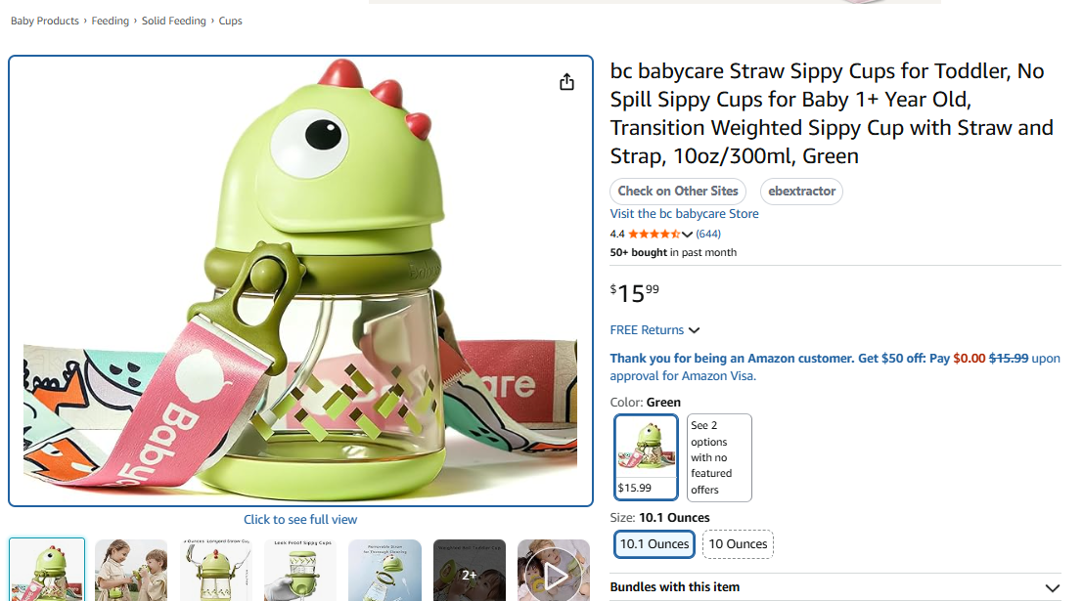Viewport: 1083px width, 601px height.
Task: Click to see full view link
Action: 300,520
